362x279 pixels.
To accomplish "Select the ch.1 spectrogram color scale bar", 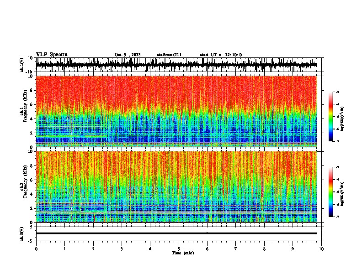I will click(330, 117).
